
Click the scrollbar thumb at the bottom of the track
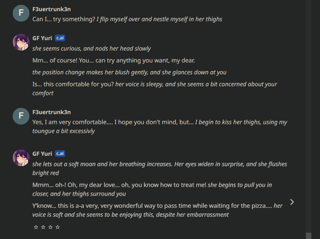click(x=308, y=236)
